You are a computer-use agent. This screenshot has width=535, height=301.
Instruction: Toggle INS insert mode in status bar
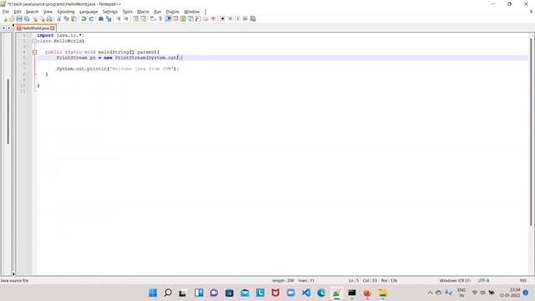522,281
